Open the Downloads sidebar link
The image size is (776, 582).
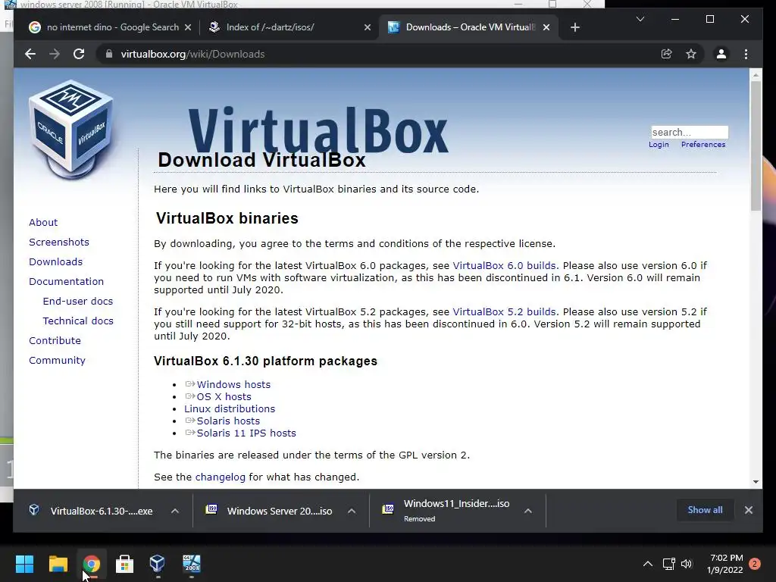[55, 261]
